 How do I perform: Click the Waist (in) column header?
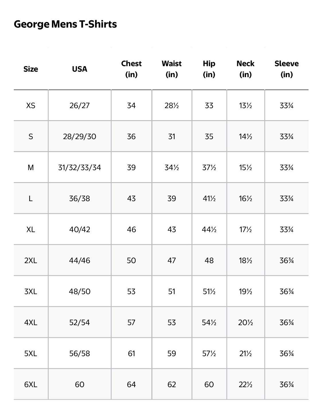click(x=172, y=69)
